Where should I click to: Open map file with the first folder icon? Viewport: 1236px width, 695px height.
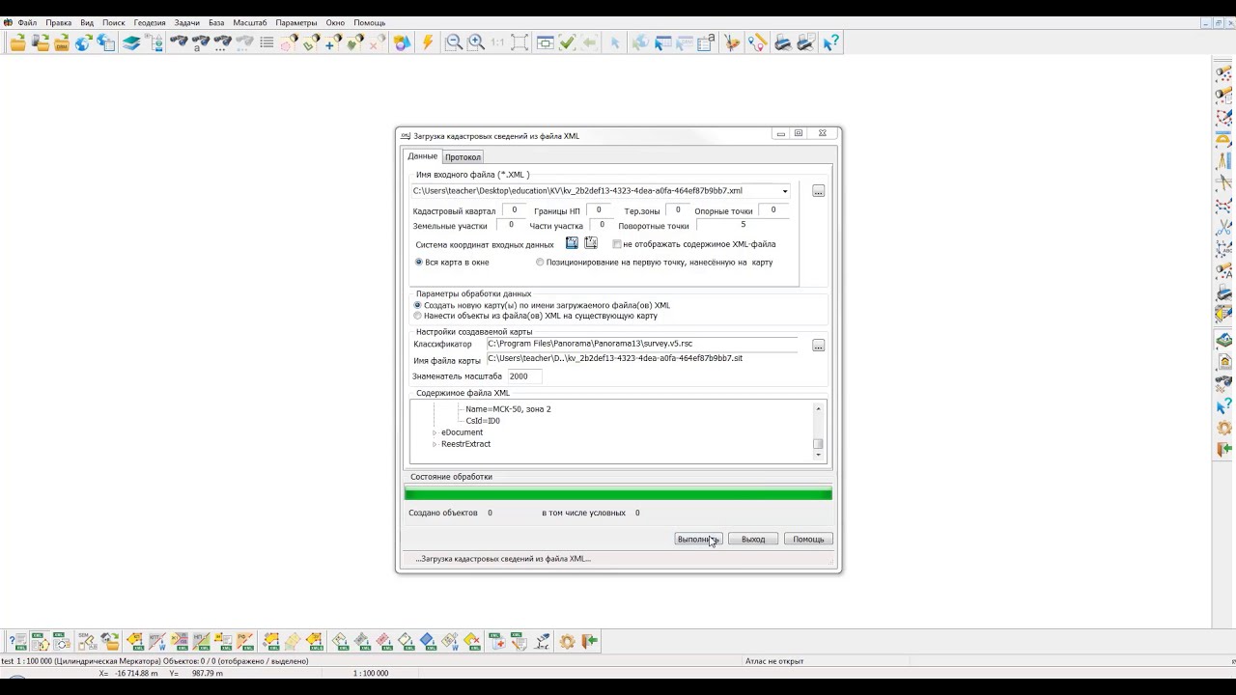[x=18, y=42]
